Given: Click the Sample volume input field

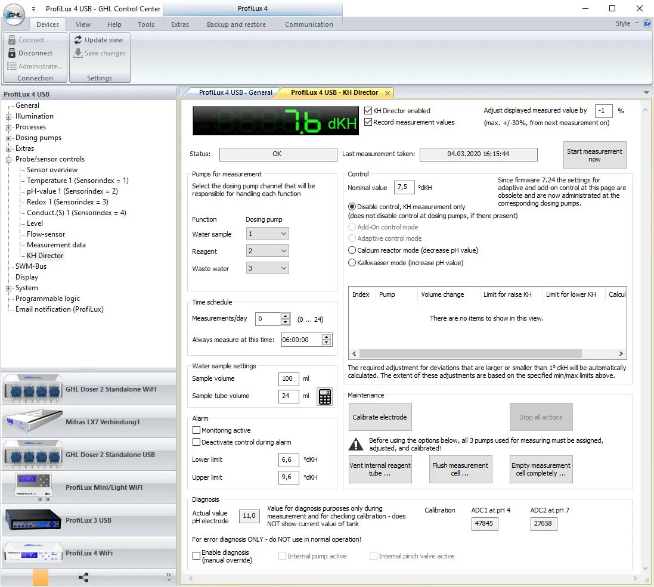Looking at the screenshot, I should (288, 378).
